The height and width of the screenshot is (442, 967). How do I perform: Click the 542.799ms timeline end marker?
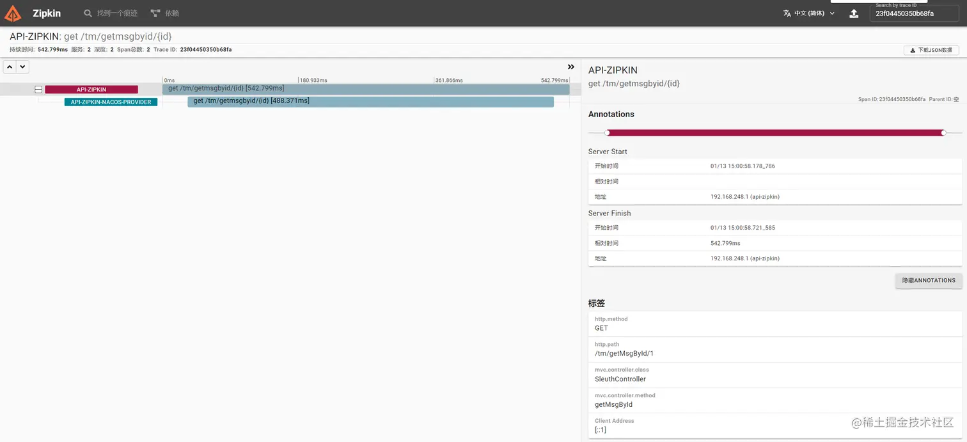coord(554,81)
